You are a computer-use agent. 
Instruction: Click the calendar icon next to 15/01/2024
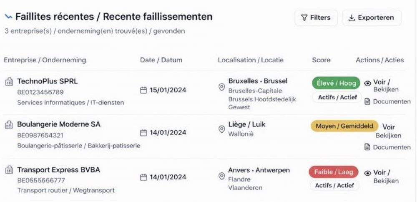(143, 90)
